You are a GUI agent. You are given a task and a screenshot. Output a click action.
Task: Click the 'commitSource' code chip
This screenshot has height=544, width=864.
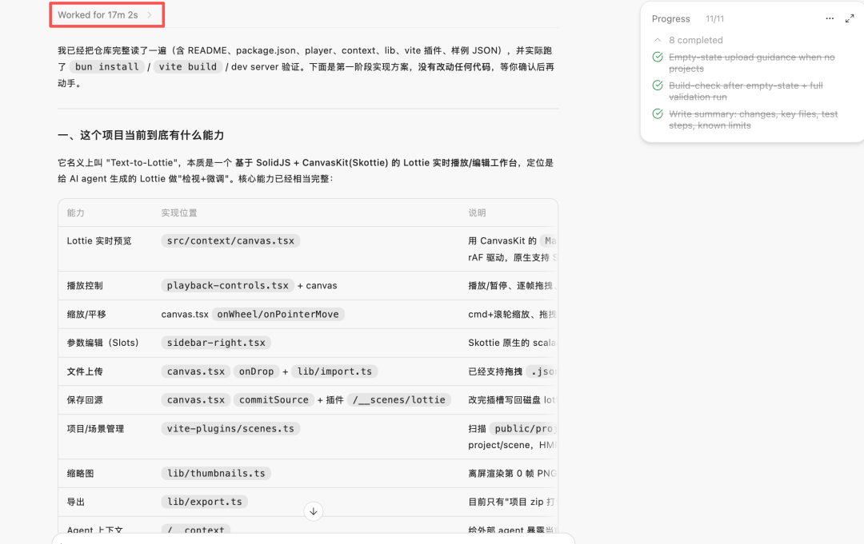tap(274, 400)
